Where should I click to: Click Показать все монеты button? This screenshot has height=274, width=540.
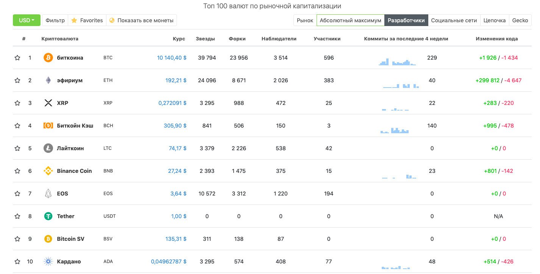tap(142, 20)
